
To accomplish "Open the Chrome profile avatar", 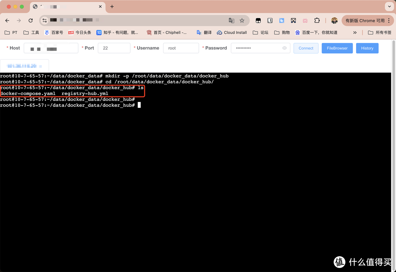I will (334, 21).
